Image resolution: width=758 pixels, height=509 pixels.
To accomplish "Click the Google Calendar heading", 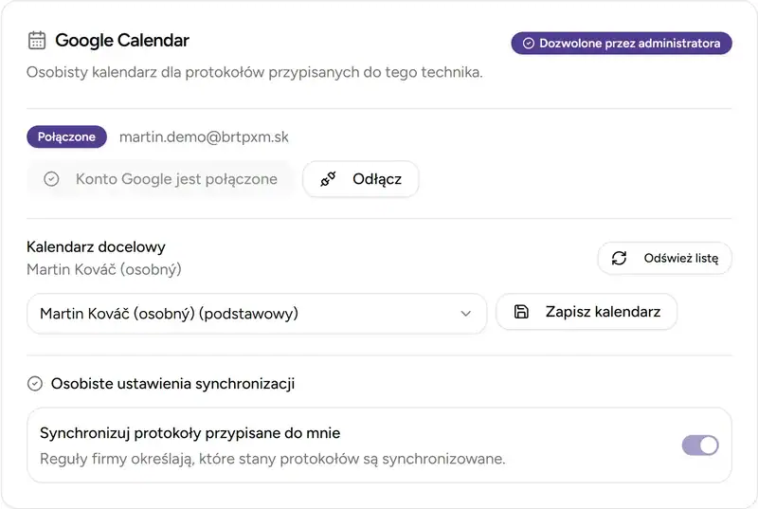I will tap(122, 40).
